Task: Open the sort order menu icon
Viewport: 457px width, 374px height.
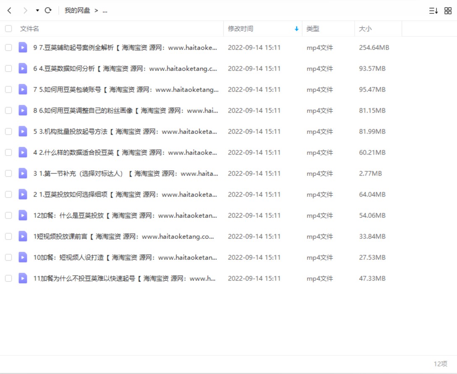Action: (433, 11)
